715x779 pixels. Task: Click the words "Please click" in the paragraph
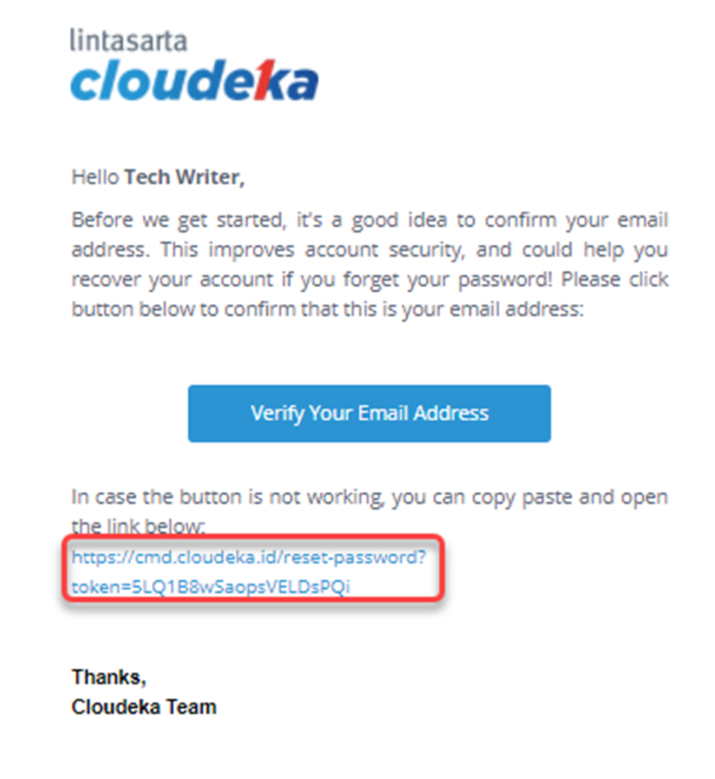[614, 280]
